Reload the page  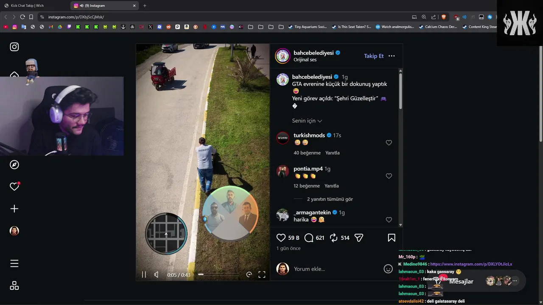point(22,17)
